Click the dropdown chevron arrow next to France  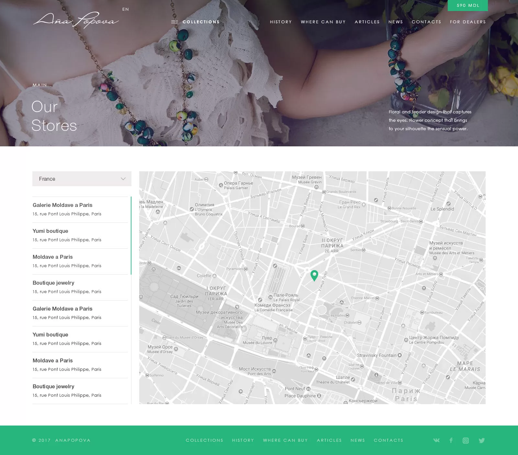click(x=123, y=179)
